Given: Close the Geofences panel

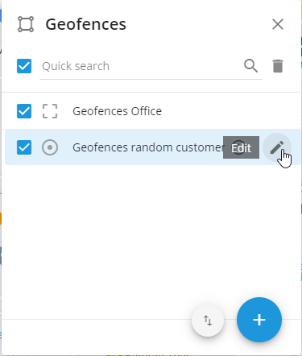Looking at the screenshot, I should click(x=278, y=24).
